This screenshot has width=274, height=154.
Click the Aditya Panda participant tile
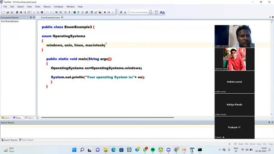tap(235, 105)
